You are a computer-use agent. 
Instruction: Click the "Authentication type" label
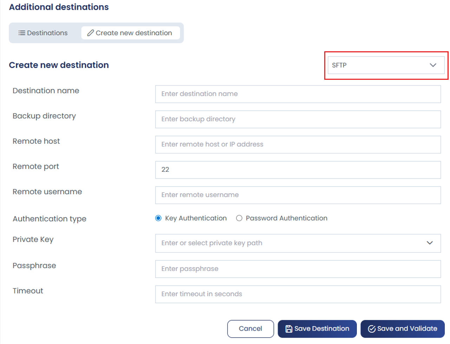pos(50,219)
